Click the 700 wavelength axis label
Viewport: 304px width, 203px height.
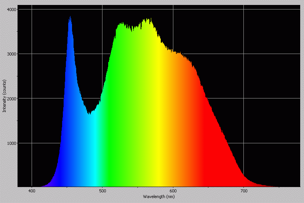(x=243, y=191)
